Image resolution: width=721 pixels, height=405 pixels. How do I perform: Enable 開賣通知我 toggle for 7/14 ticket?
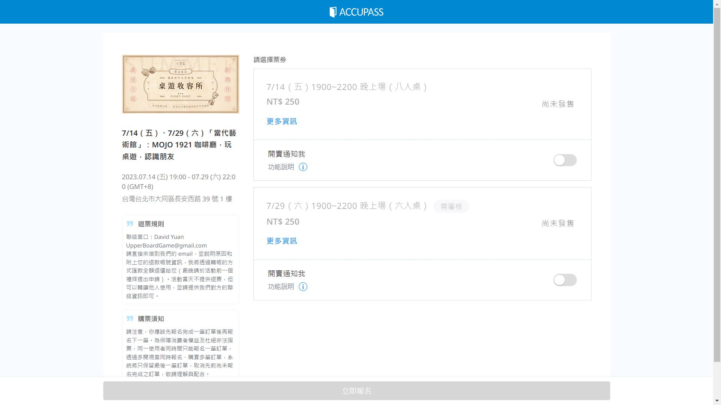tap(564, 160)
